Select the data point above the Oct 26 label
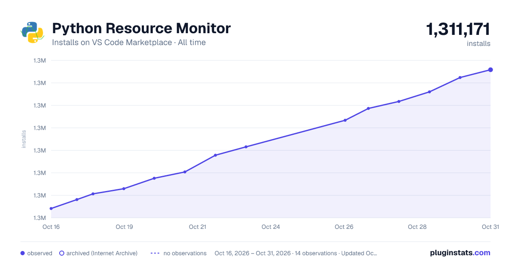 tap(345, 120)
